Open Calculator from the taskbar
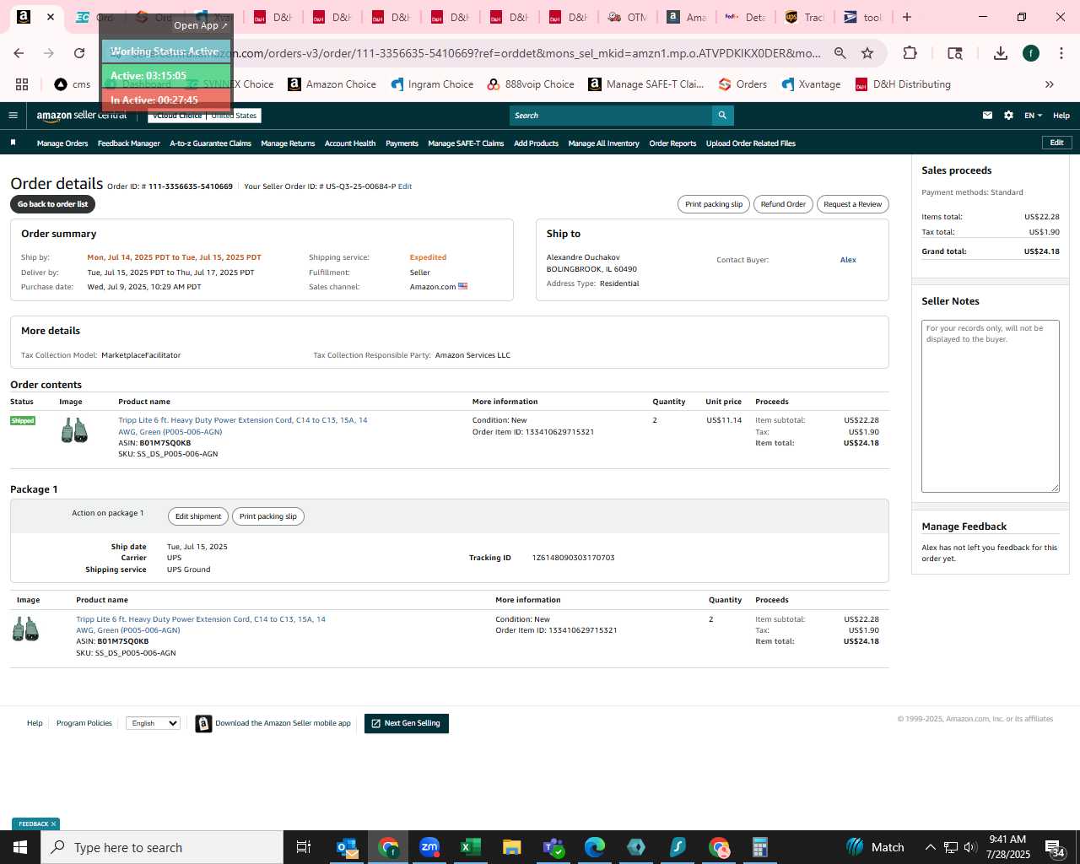This screenshot has height=864, width=1080. 759,847
